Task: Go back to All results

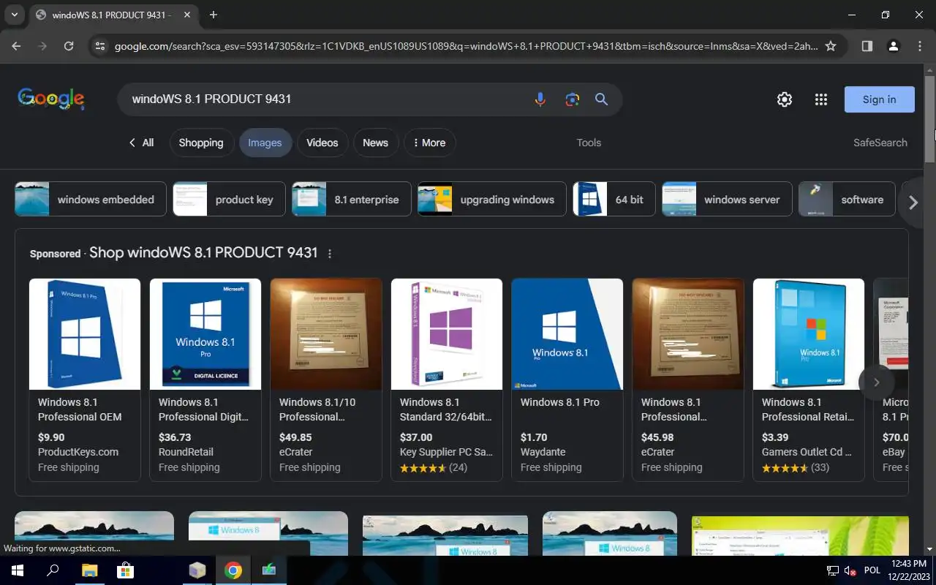Action: [x=141, y=143]
